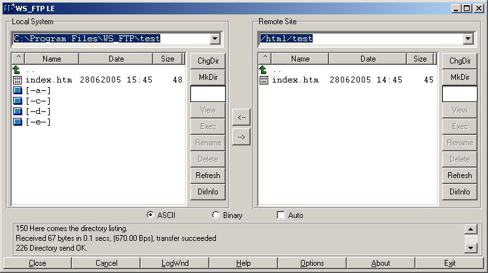
Task: Click the local parent directory up-arrow icon
Action: point(17,69)
